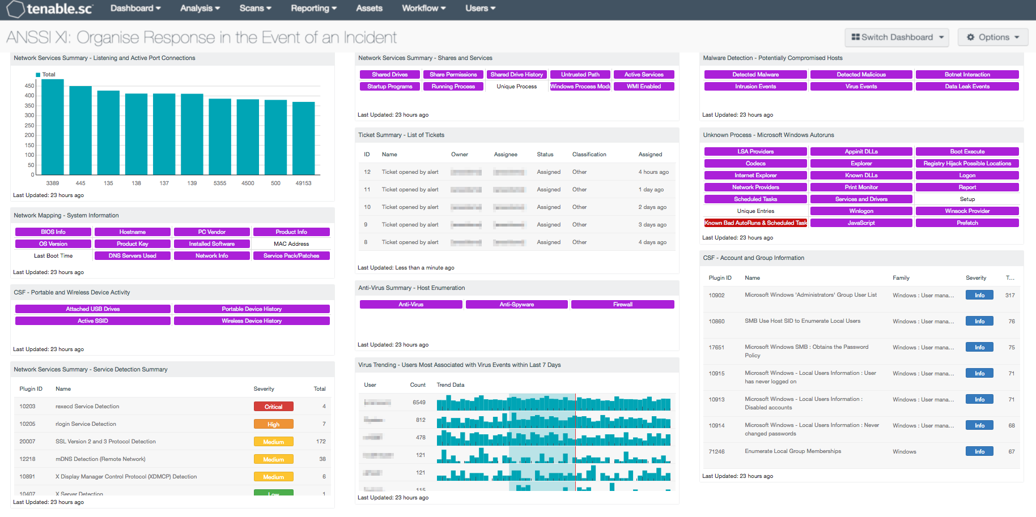The width and height of the screenshot is (1036, 517).
Task: Open the Wireless Device History indicator
Action: (252, 321)
